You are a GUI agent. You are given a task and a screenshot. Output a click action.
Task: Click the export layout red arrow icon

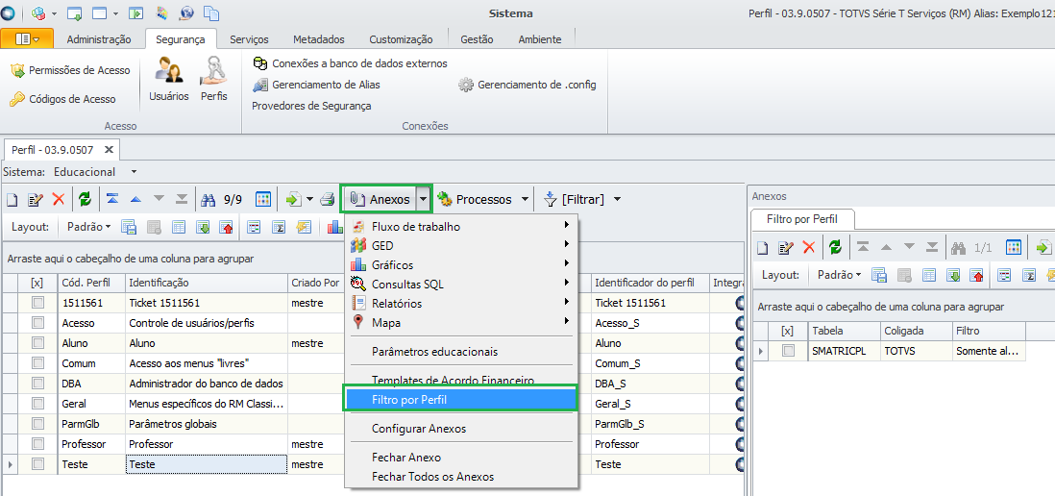(x=226, y=227)
